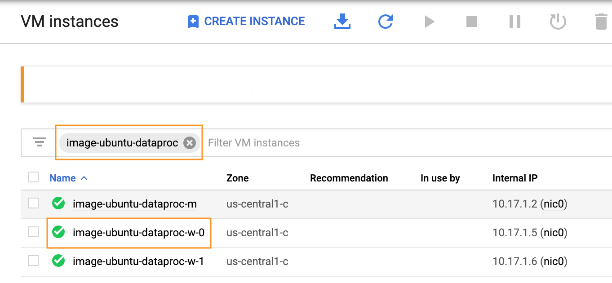Click the Suspend (pause) instance icon
This screenshot has height=283, width=612.
pyautogui.click(x=514, y=21)
